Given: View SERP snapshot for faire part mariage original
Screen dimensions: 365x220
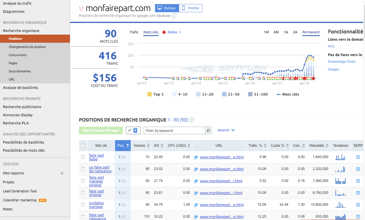Looking at the screenshot, I should 358,181.
